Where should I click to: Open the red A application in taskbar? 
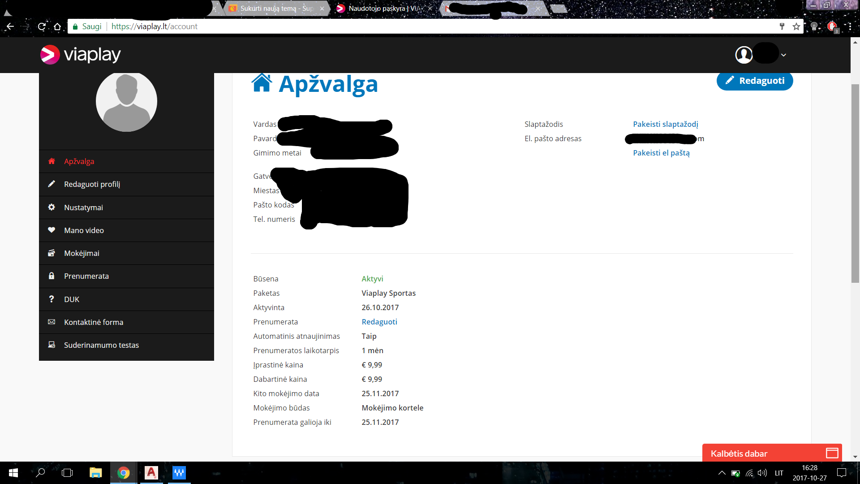[151, 473]
